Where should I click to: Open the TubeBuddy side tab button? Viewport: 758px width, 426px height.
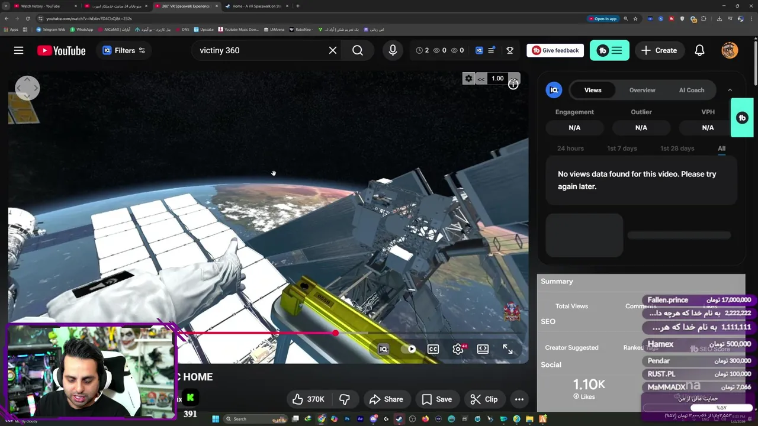pyautogui.click(x=742, y=118)
